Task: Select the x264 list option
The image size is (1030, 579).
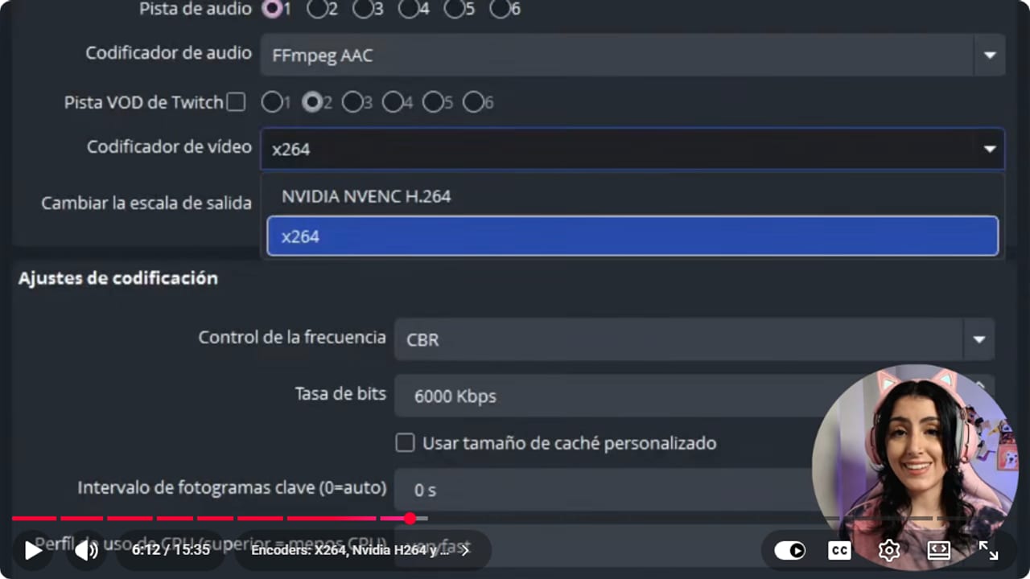Action: pyautogui.click(x=632, y=236)
